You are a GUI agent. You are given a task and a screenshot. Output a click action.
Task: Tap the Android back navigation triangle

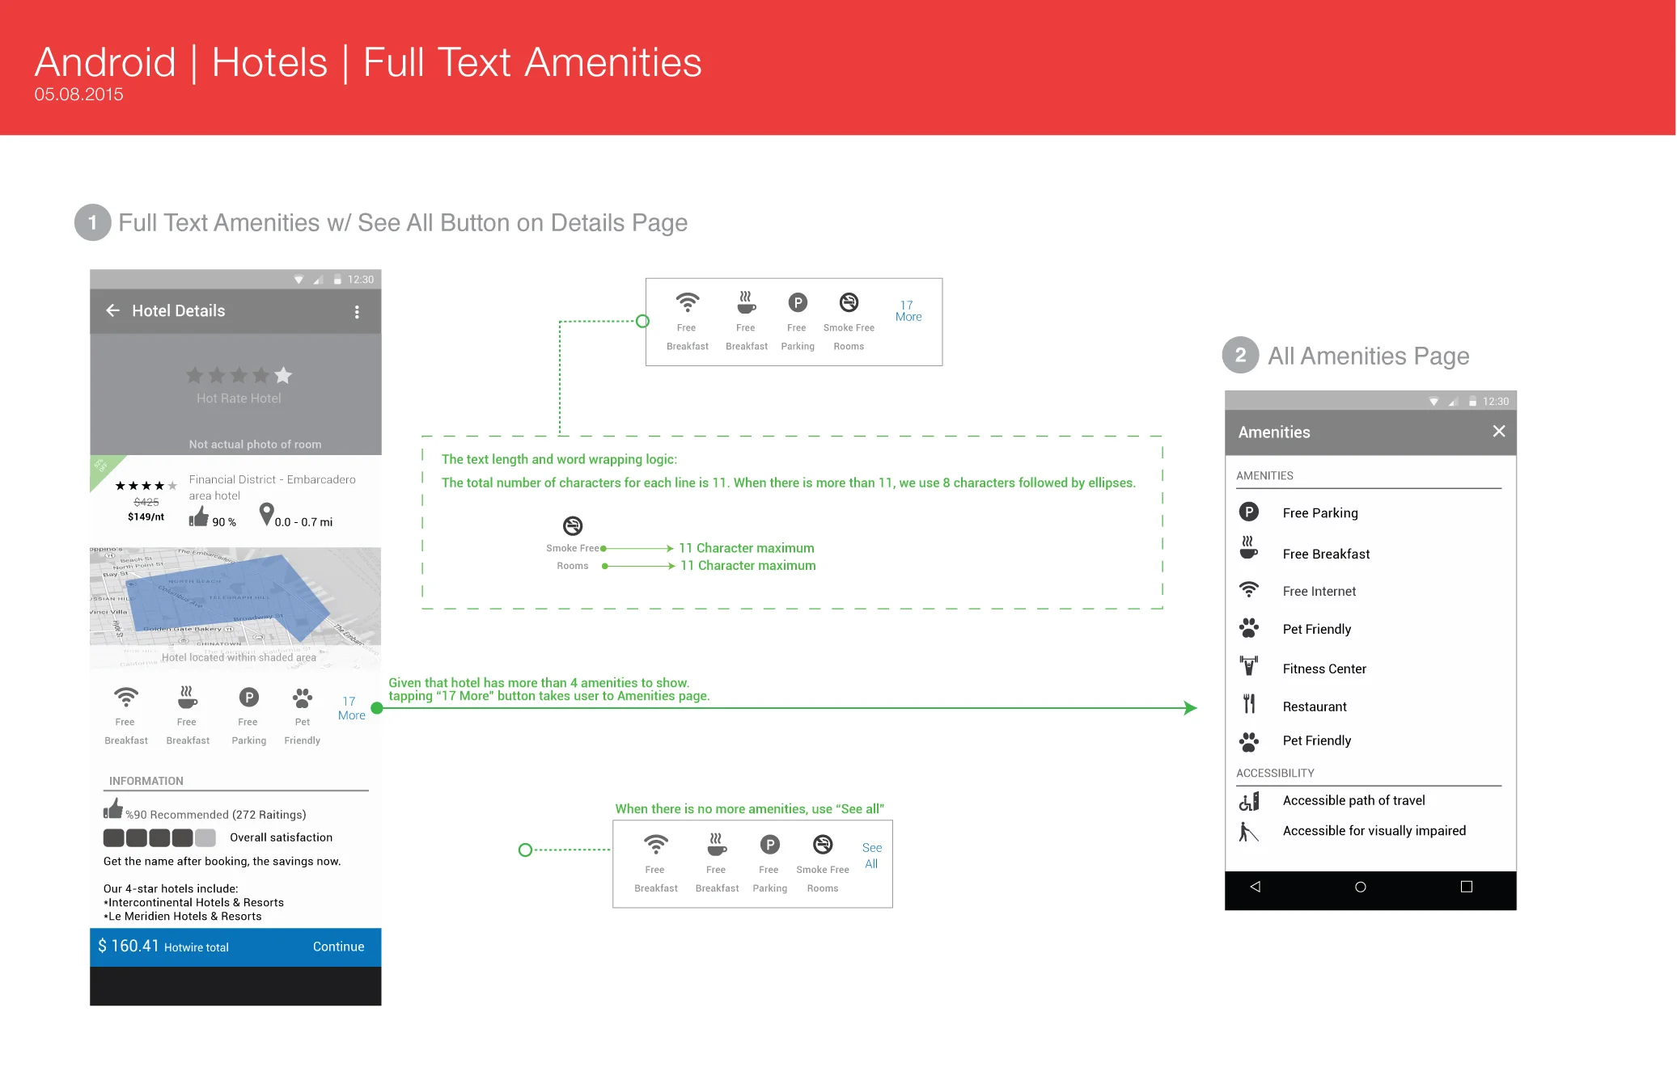tap(1256, 887)
